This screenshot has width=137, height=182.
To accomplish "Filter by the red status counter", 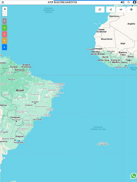I will point(5,34).
